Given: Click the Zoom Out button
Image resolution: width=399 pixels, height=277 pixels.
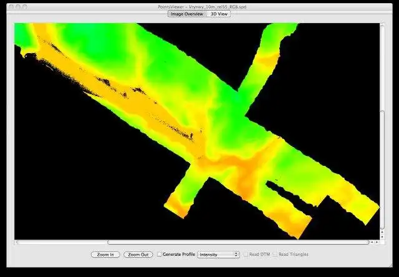Looking at the screenshot, I should (x=138, y=255).
